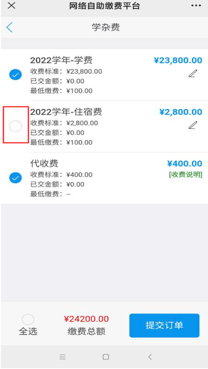Check the 2022学年-住宿费 item

point(15,126)
